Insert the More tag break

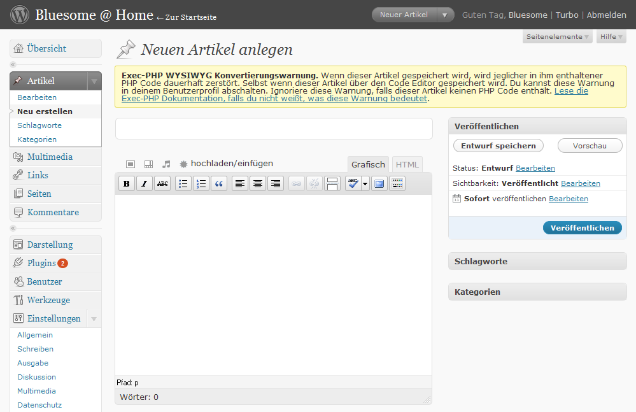click(x=332, y=184)
